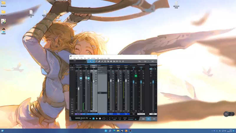Click the volume fader handle on channel 1
Screen dimensions: 236x133
78,89
